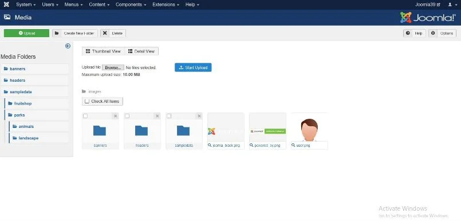The image size is (461, 221).
Task: Select animals folder in tree
Action: (39, 127)
